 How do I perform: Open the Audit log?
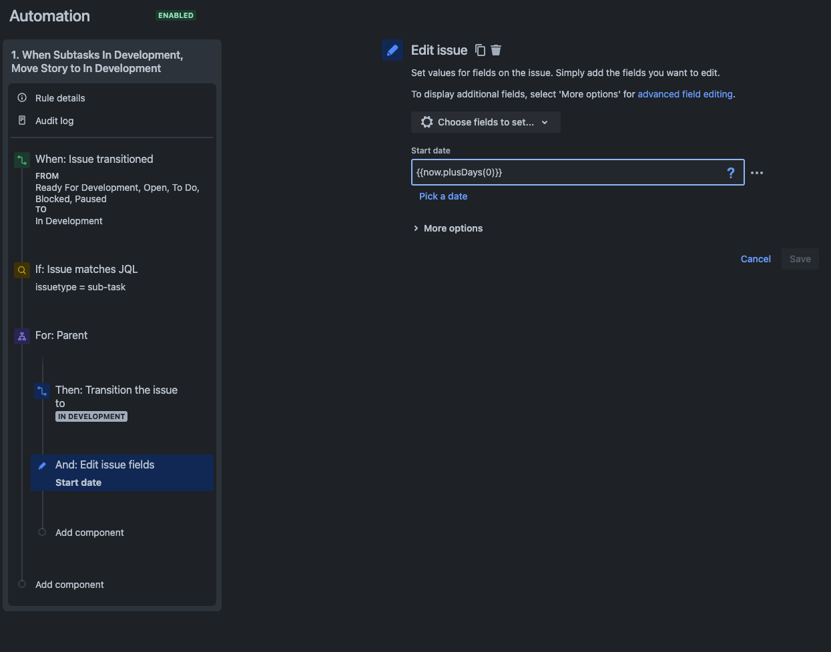tap(55, 121)
